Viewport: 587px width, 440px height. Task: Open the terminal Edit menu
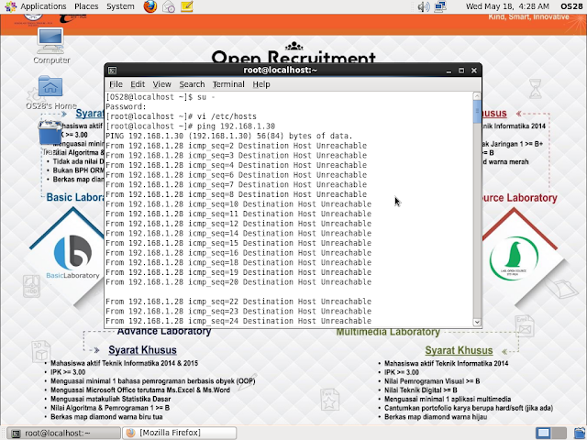138,84
